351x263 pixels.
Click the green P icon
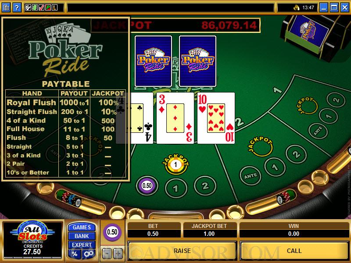[x=48, y=7]
